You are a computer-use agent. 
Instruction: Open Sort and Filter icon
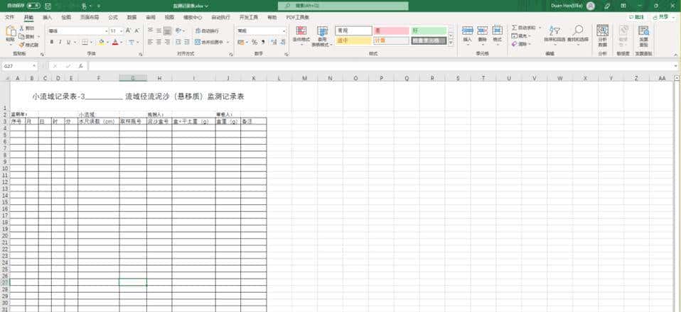click(x=554, y=30)
